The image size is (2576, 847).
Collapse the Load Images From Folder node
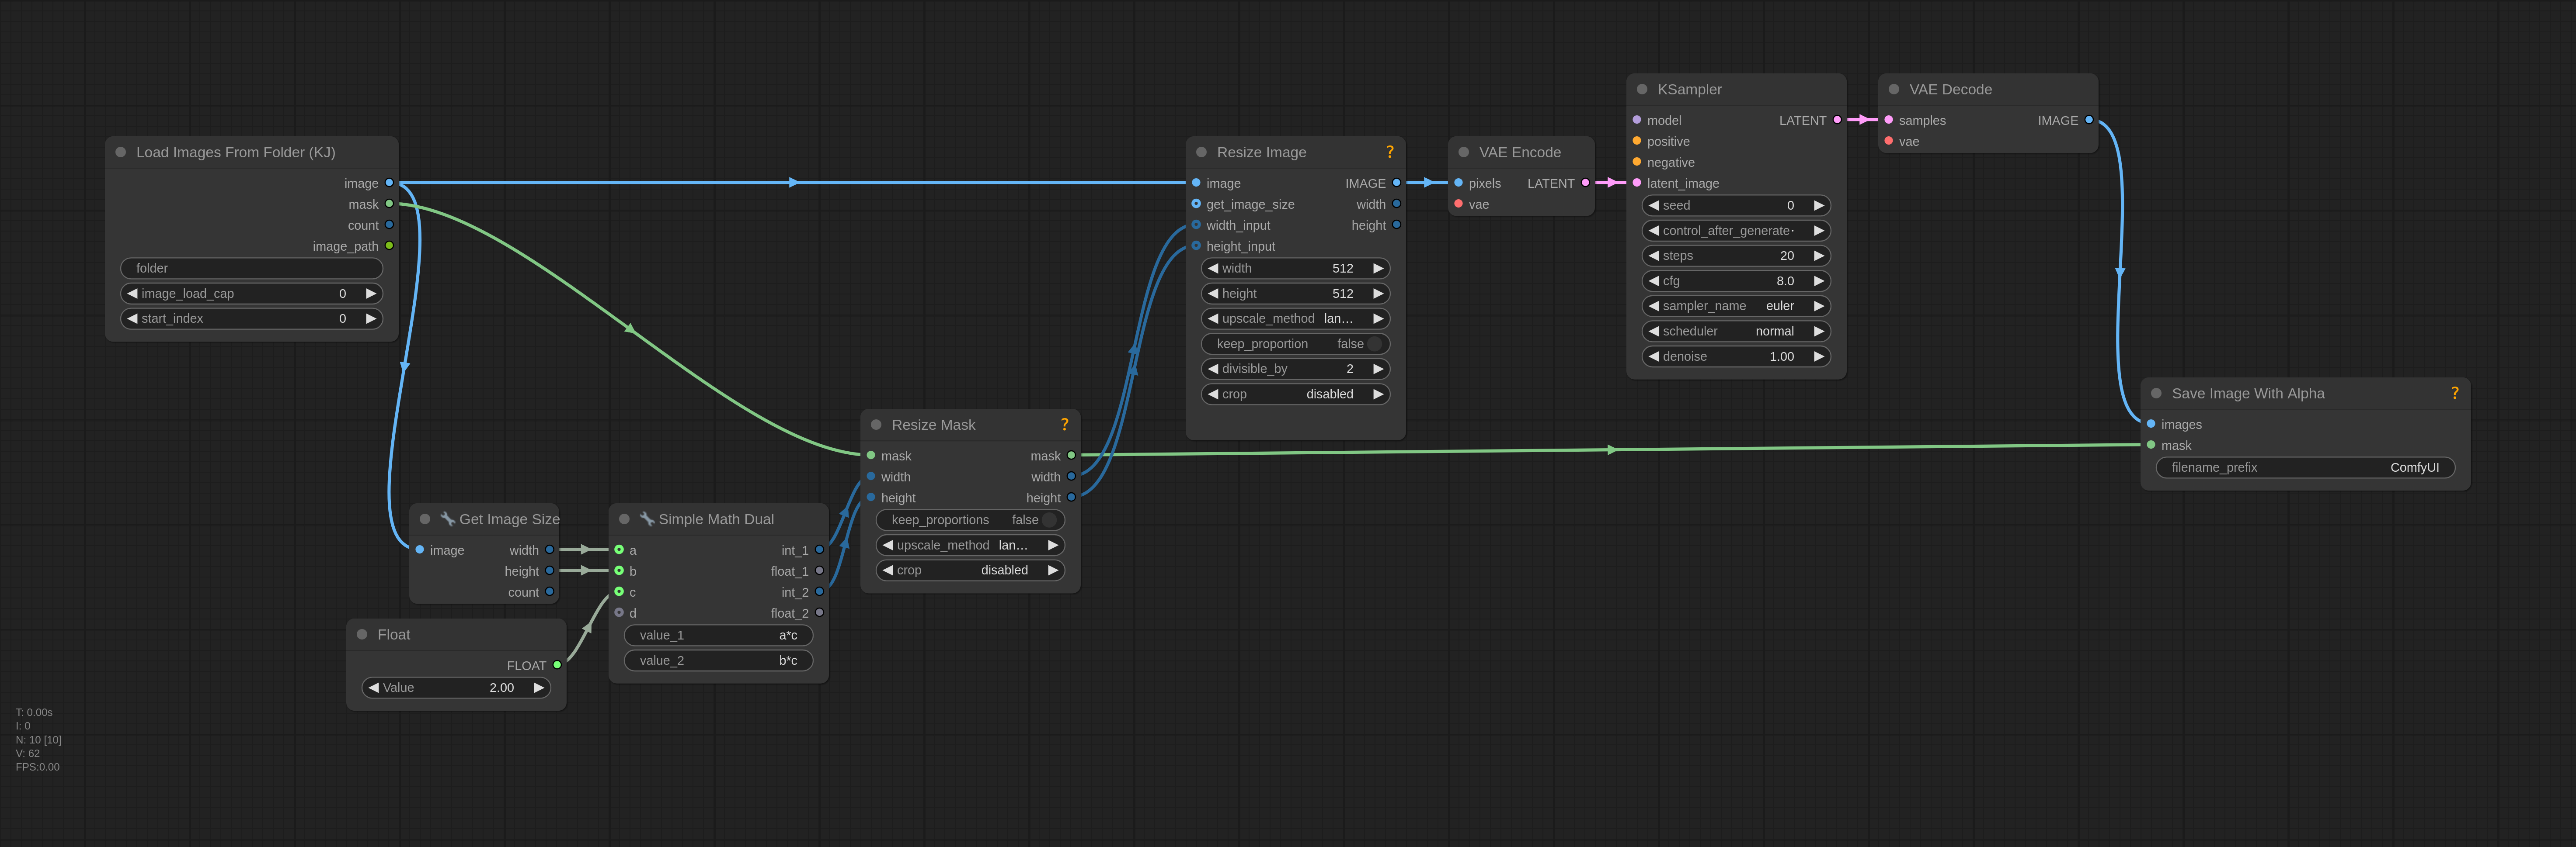[x=121, y=152]
